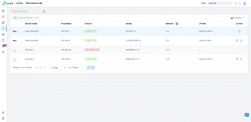Expand the Batch Action dropdown

238,18
